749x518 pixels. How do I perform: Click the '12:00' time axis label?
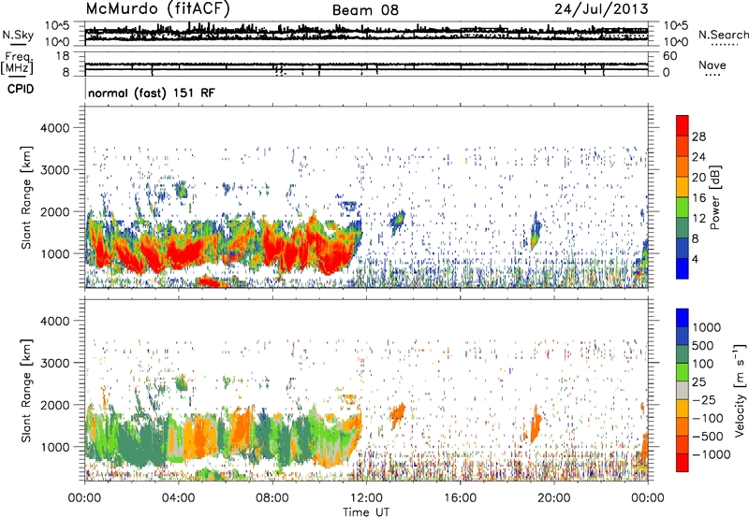tap(366, 498)
